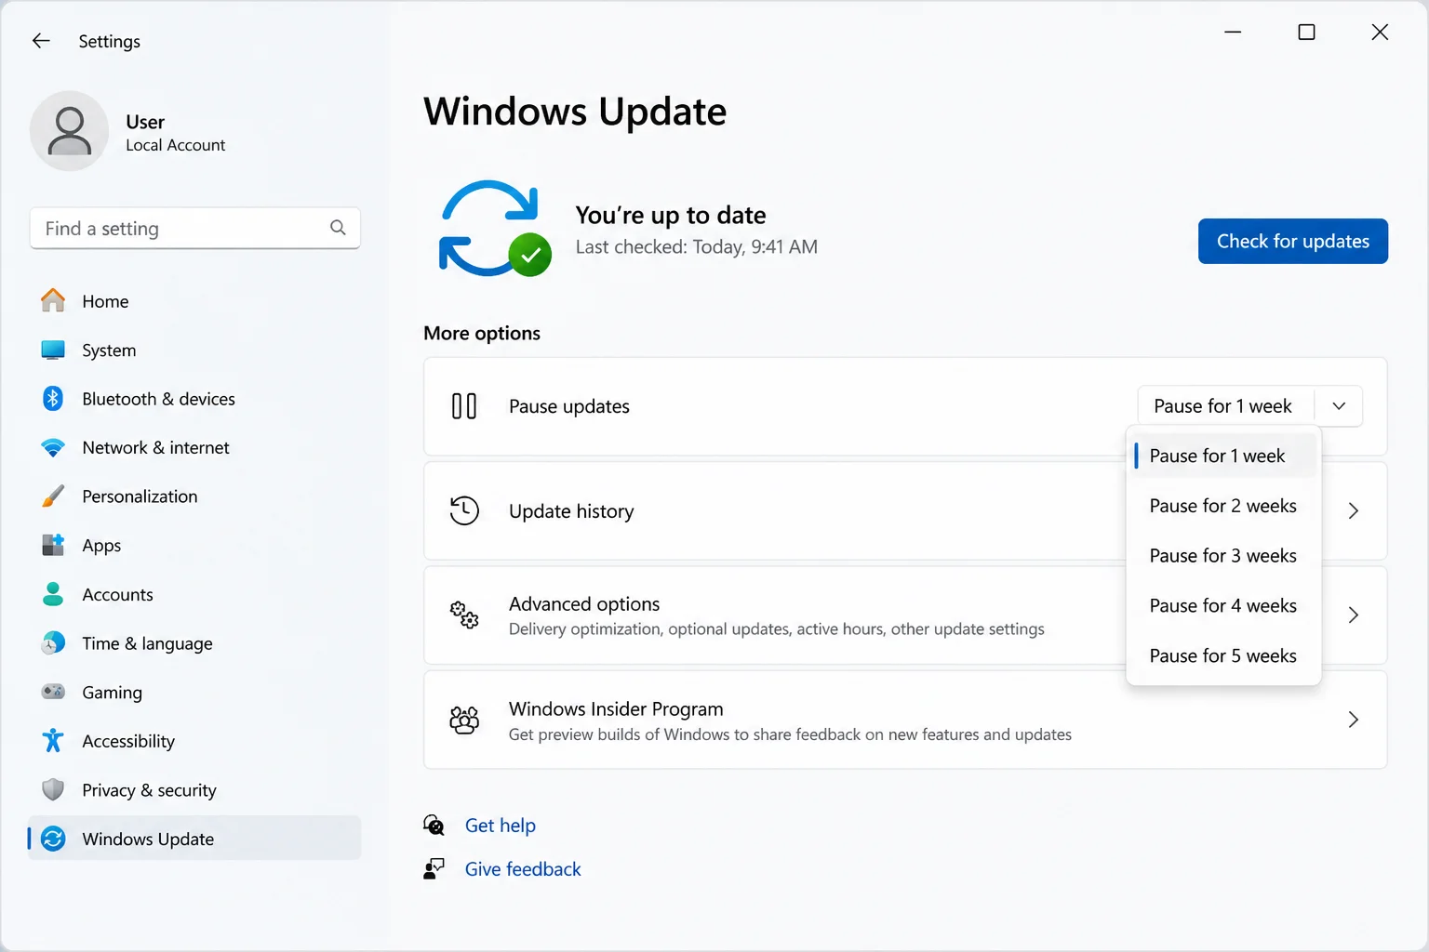Image resolution: width=1429 pixels, height=952 pixels.
Task: Click the back arrow in Settings
Action: (x=41, y=41)
